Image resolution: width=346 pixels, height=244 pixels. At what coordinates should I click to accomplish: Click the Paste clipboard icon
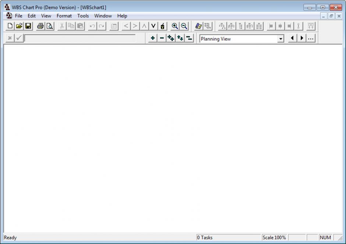pyautogui.click(x=80, y=26)
